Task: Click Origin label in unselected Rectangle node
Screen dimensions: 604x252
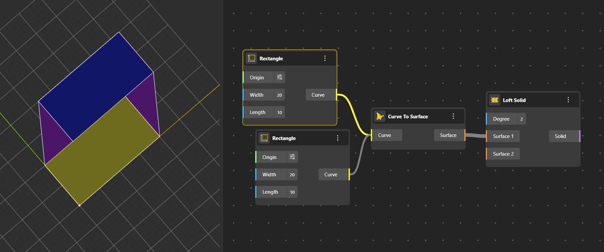Action: click(270, 157)
